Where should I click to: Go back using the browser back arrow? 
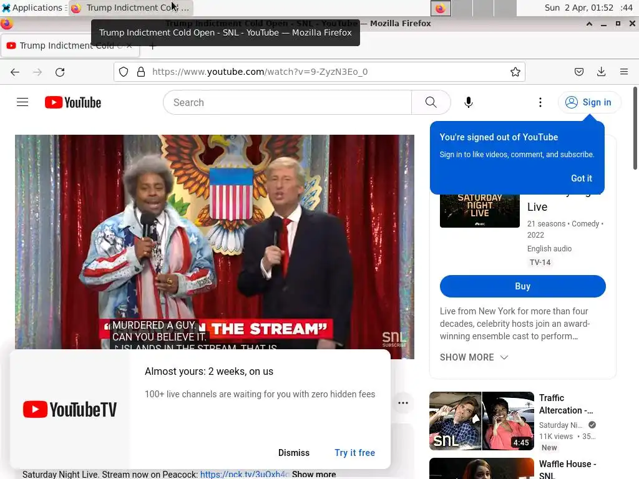(15, 72)
